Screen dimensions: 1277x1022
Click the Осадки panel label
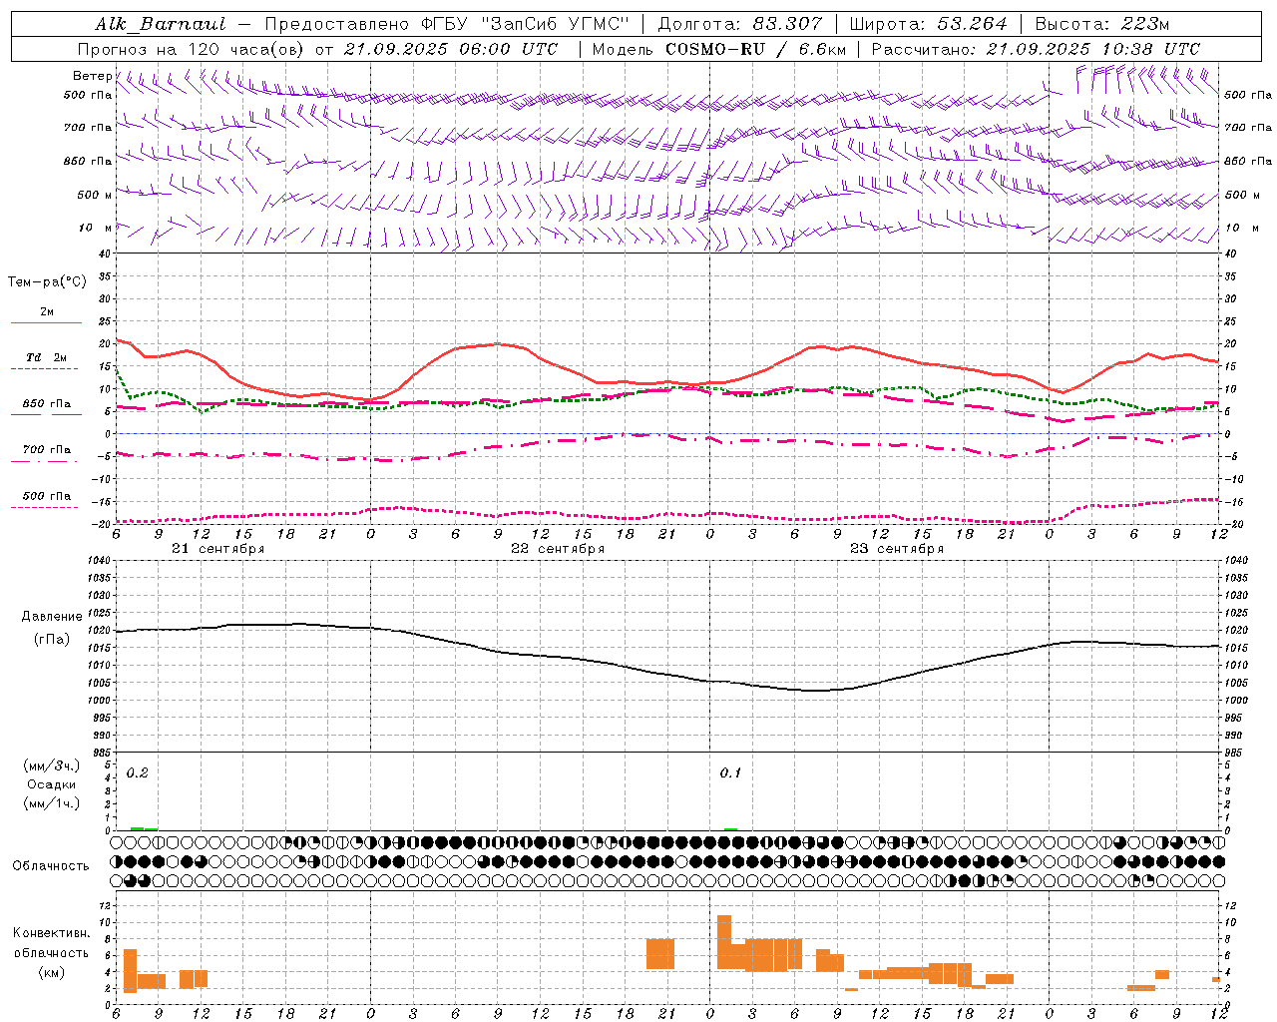(x=52, y=784)
